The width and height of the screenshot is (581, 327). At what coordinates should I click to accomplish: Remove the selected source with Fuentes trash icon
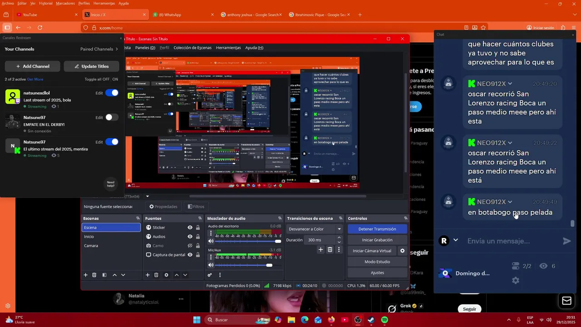[x=156, y=275]
